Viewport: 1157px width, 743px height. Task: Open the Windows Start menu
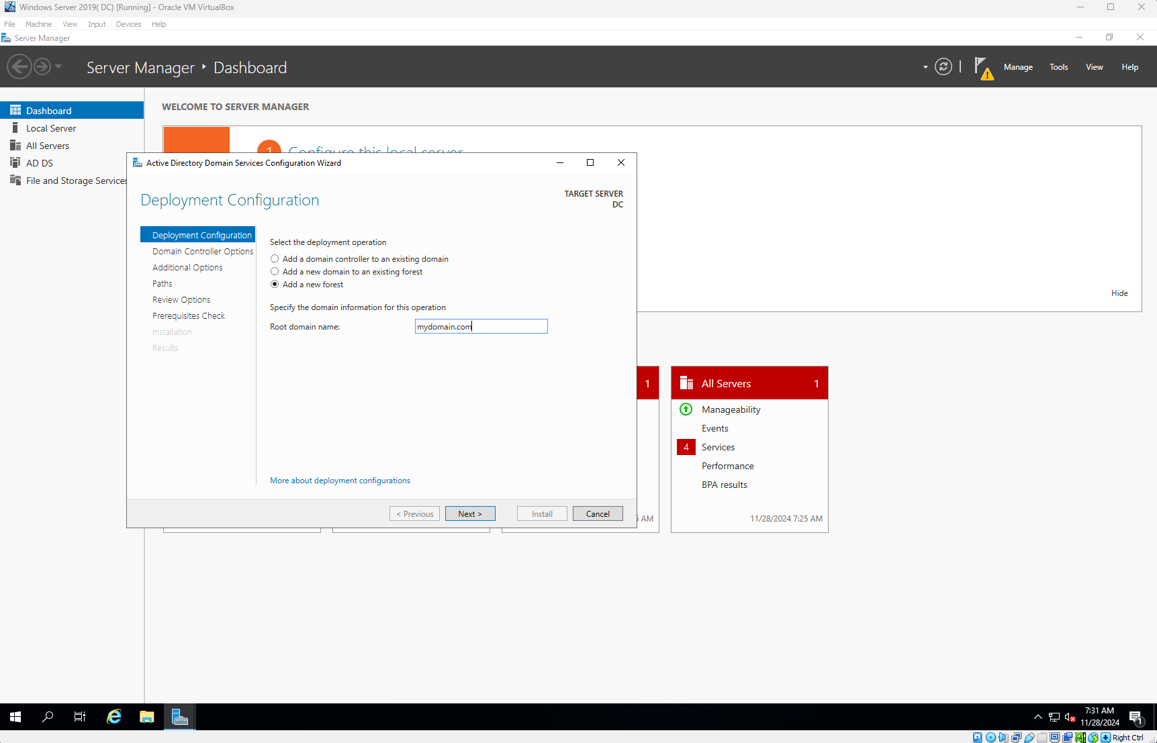tap(15, 717)
